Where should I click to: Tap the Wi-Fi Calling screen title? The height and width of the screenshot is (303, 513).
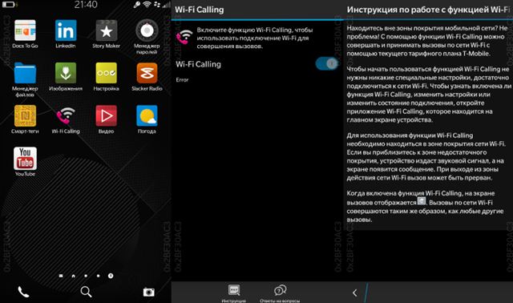(x=200, y=10)
